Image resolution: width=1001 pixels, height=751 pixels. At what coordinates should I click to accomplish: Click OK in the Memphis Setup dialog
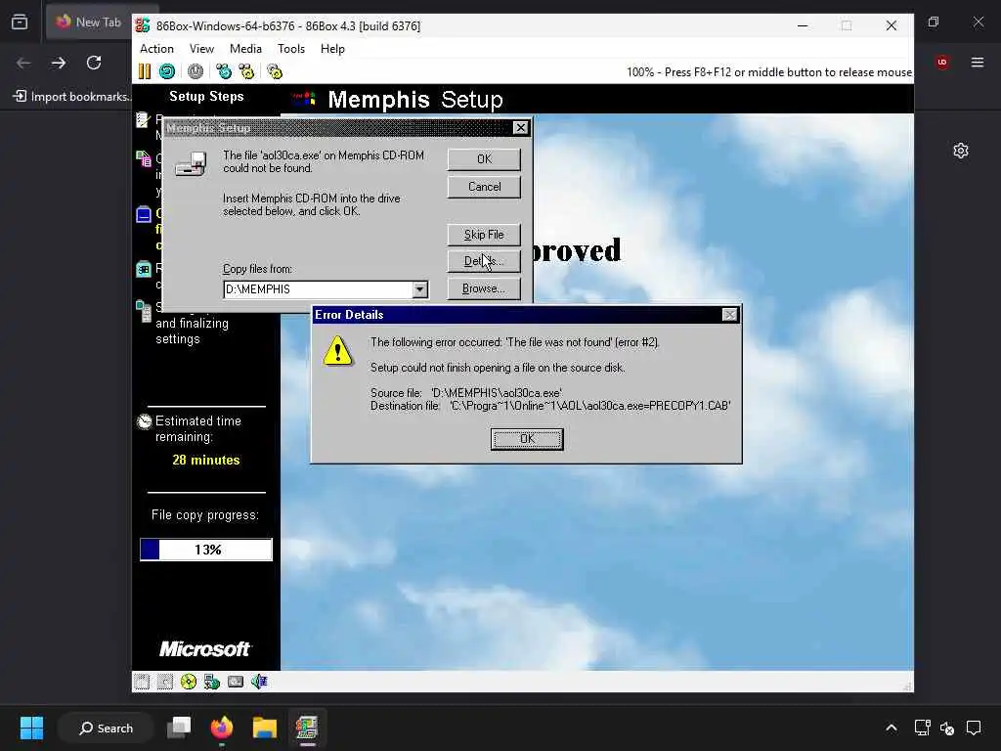click(x=484, y=159)
